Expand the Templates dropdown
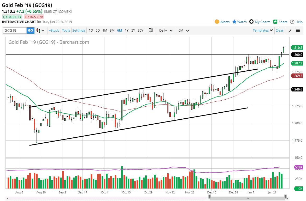This screenshot has width=306, height=201. 263,31
